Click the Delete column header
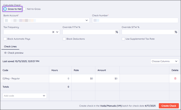181x110 pixels. 175,70
